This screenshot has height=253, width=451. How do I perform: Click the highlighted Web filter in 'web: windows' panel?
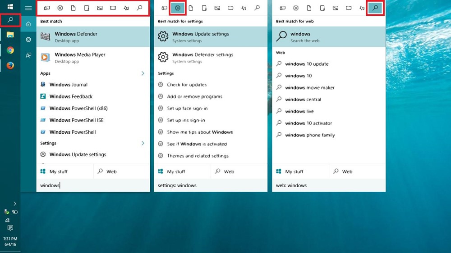375,8
